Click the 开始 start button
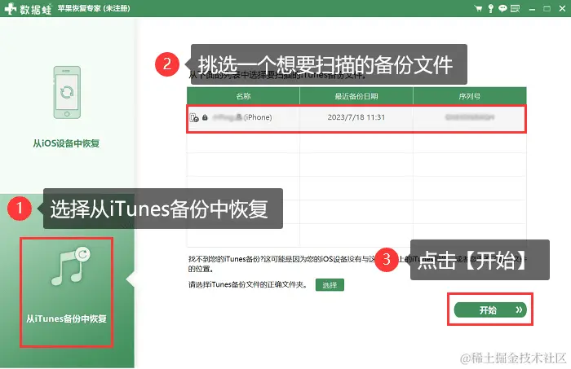The height and width of the screenshot is (369, 571). (x=490, y=310)
